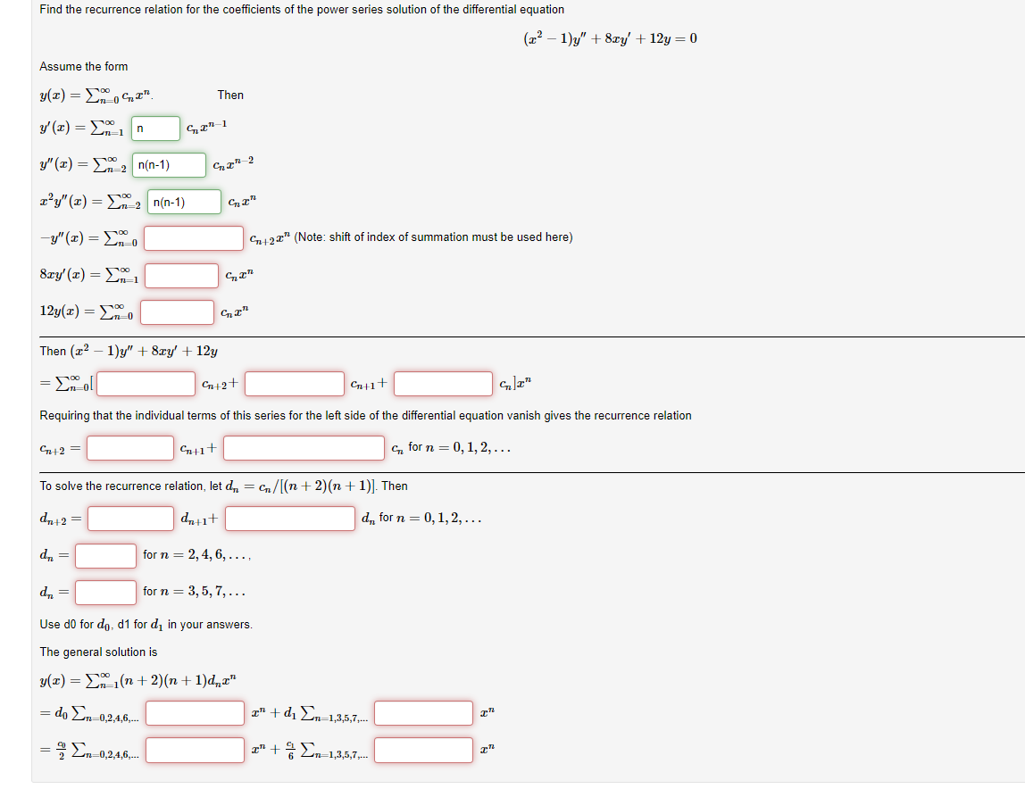Click the first field before c_{n+2} in combined series
The image size is (1025, 789).
point(145,384)
